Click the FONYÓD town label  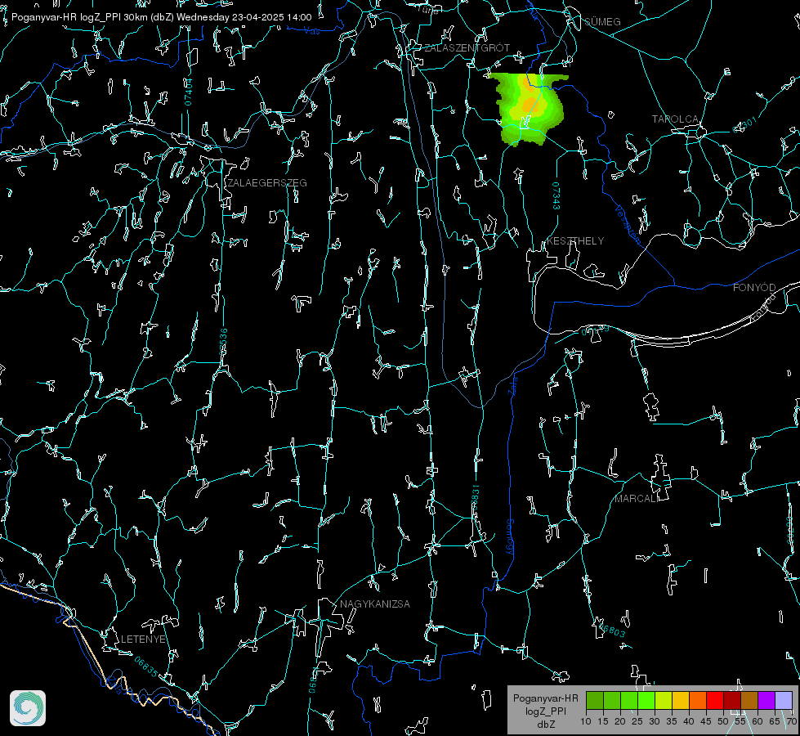[x=754, y=288]
